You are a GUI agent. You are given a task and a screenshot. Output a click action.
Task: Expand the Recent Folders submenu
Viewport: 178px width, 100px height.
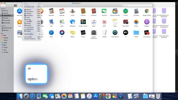[32, 34]
